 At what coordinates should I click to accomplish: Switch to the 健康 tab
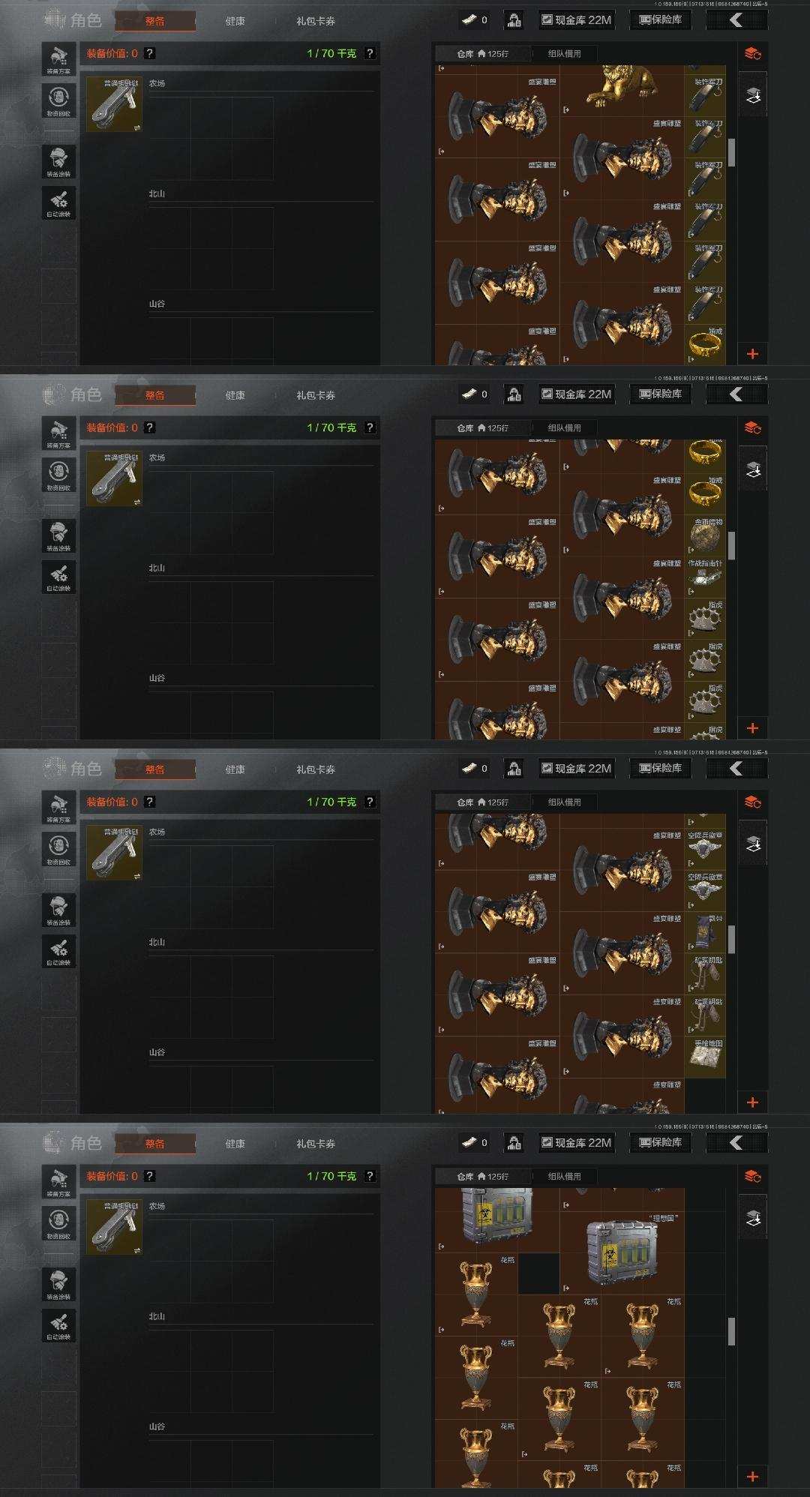[235, 21]
